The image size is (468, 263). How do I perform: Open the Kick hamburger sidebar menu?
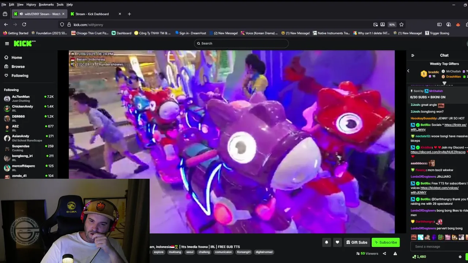[x=7, y=43]
